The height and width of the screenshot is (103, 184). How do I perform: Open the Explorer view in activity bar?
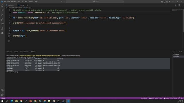(2, 6)
